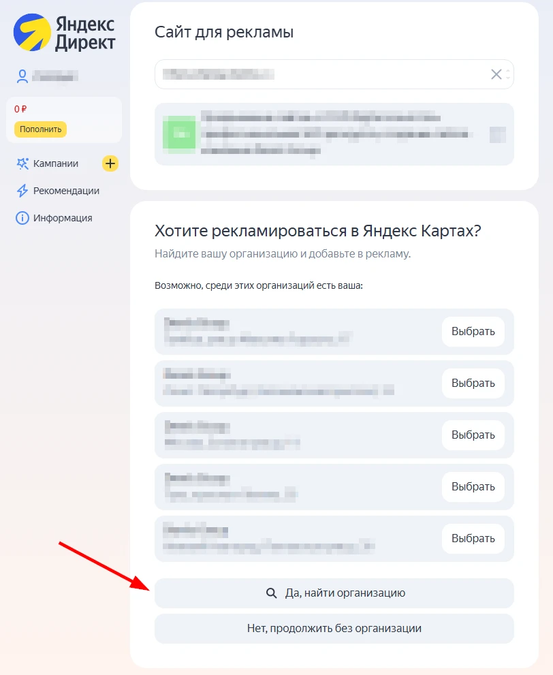Screen dimensions: 553x675
Task: Open the Кампании menu item
Action: 55,163
